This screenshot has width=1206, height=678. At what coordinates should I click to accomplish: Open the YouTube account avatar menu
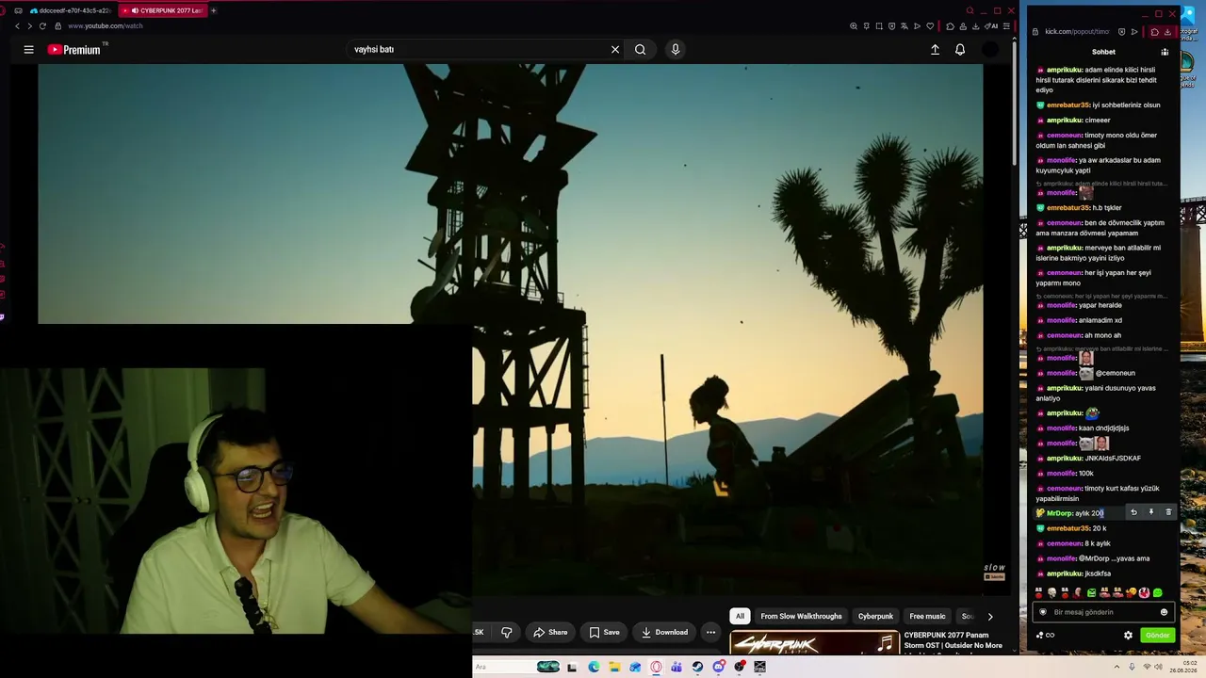click(989, 50)
